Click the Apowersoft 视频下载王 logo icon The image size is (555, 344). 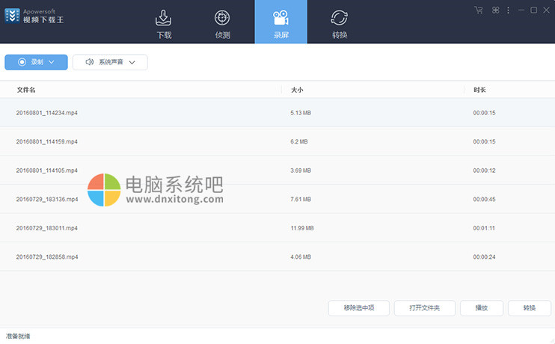coord(13,16)
